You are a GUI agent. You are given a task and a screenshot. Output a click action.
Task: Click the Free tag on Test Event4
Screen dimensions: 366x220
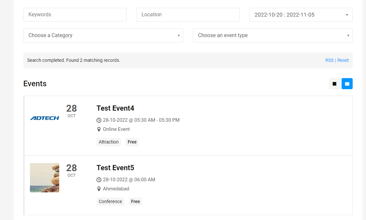[x=132, y=142]
